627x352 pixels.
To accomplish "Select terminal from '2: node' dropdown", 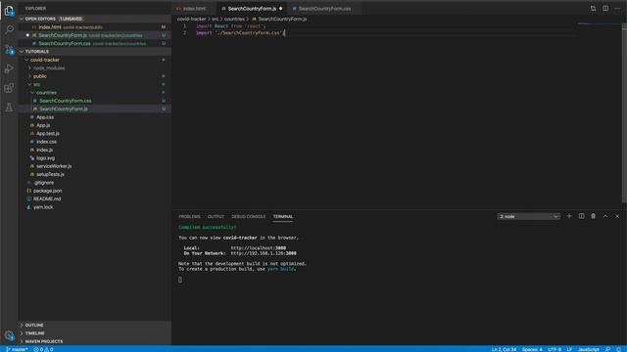I will click(x=529, y=216).
